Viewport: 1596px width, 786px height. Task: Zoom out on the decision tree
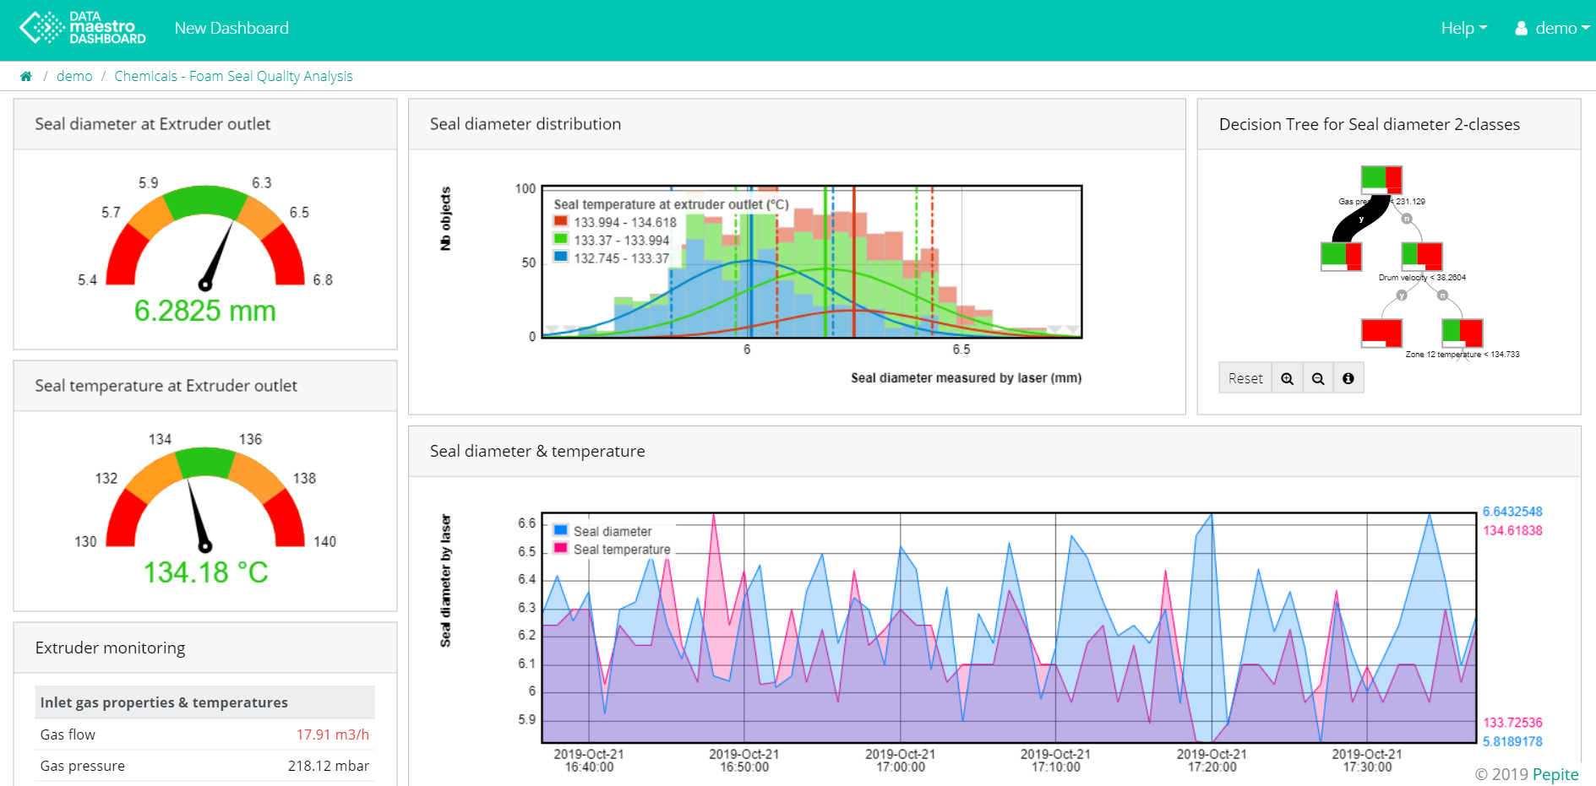[x=1318, y=378]
